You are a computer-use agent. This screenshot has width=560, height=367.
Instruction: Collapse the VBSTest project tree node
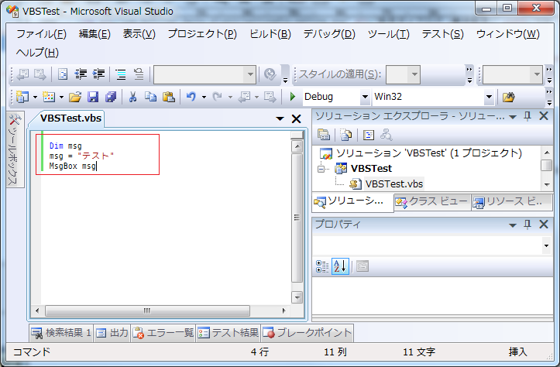321,169
